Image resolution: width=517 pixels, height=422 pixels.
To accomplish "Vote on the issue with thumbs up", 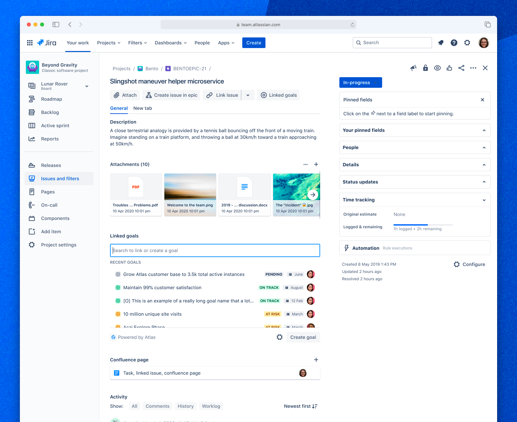I will tap(449, 68).
